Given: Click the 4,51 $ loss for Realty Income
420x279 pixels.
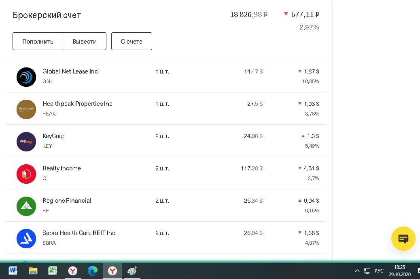Looking at the screenshot, I should pos(309,168).
